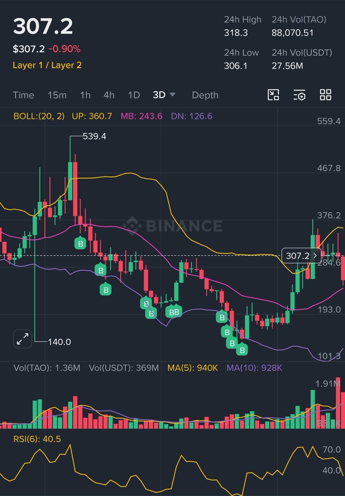345x496 pixels.
Task: Open the chart drawing tools icon
Action: 274,95
